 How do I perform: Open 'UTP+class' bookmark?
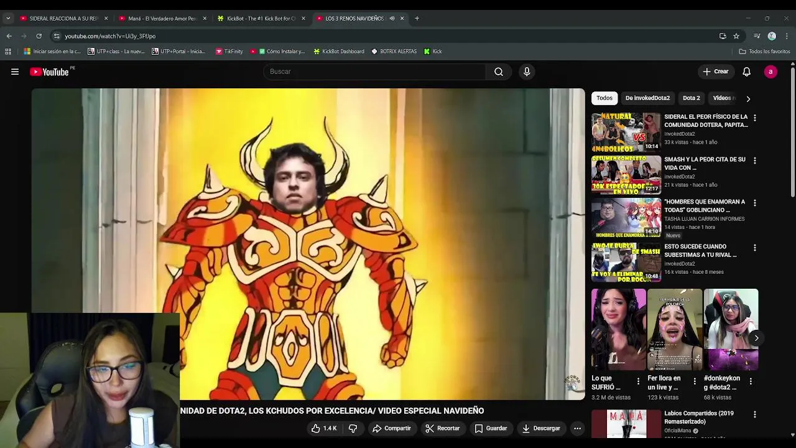click(x=116, y=52)
